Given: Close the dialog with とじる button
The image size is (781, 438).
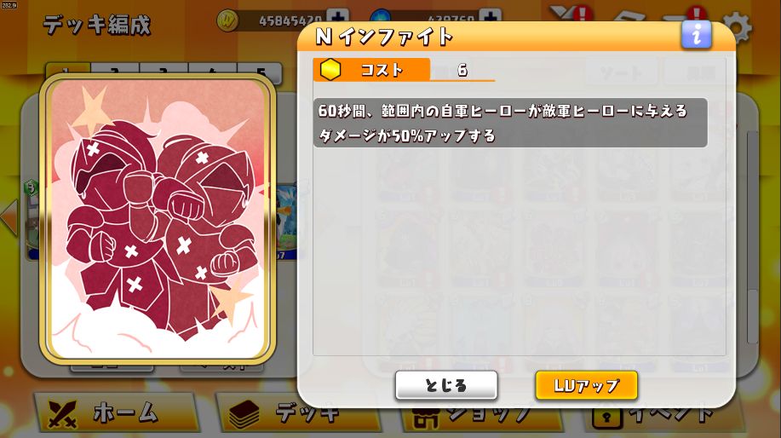Looking at the screenshot, I should click(x=446, y=385).
